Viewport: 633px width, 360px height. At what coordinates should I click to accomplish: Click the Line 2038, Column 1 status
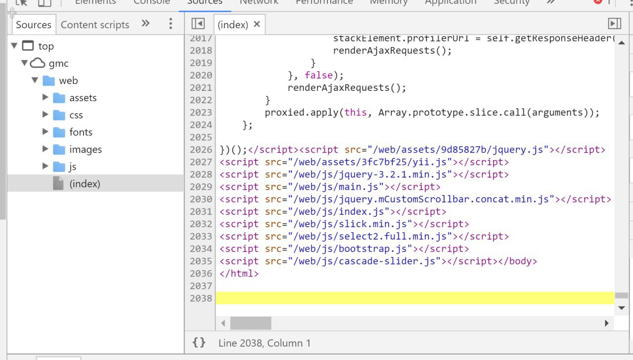coord(265,343)
